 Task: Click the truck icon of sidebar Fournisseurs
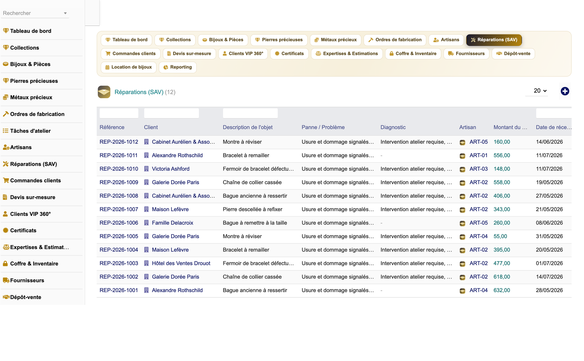pyautogui.click(x=6, y=280)
